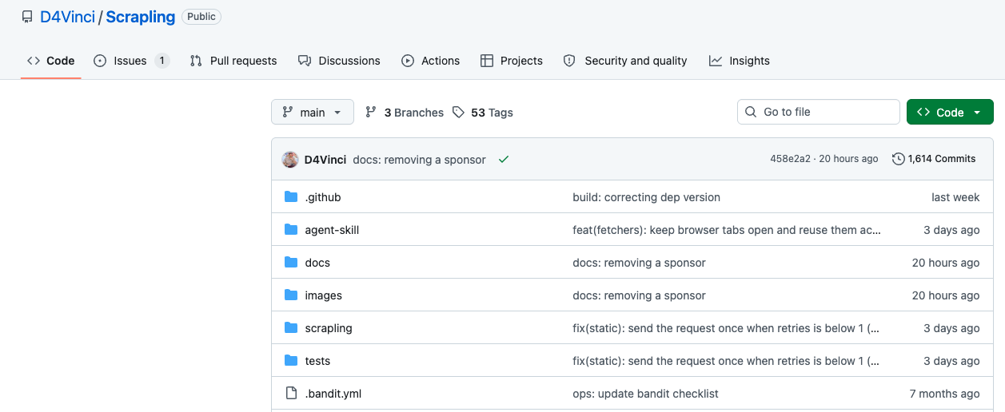Image resolution: width=1005 pixels, height=412 pixels.
Task: Click the repository icon beside D4Vinci
Action: pos(27,17)
